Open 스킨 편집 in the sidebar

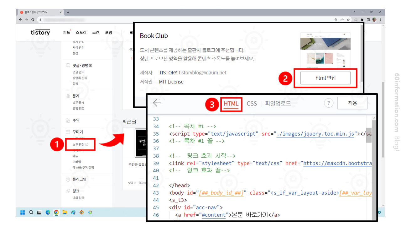78,145
